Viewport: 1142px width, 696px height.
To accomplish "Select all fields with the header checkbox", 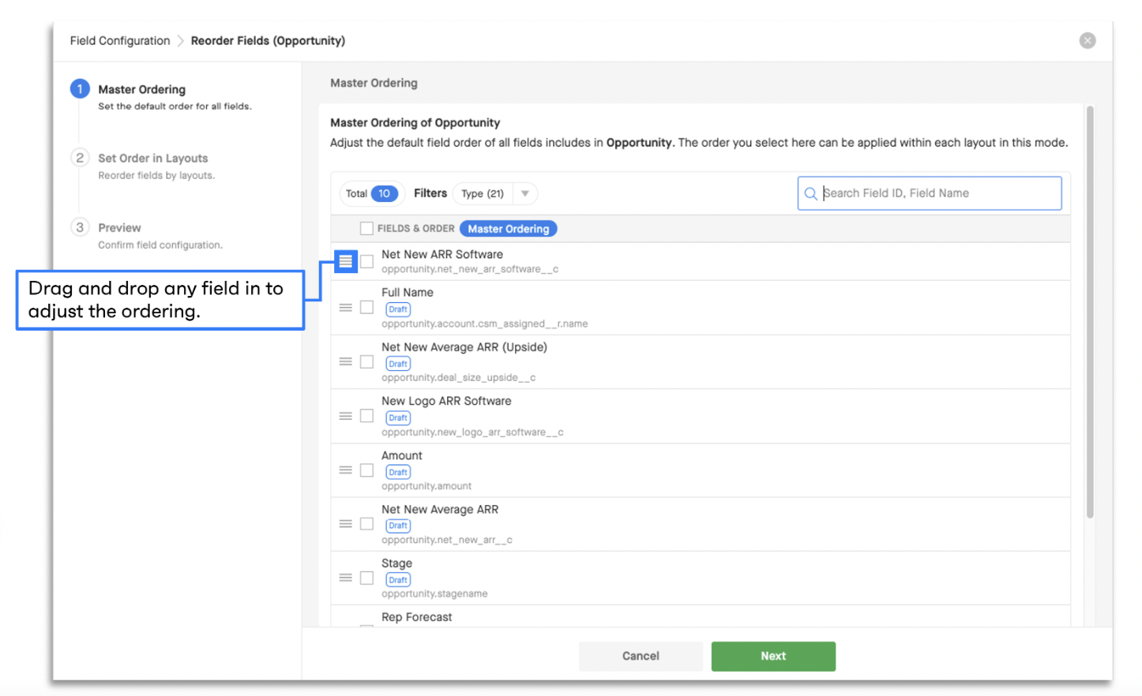I will point(366,229).
